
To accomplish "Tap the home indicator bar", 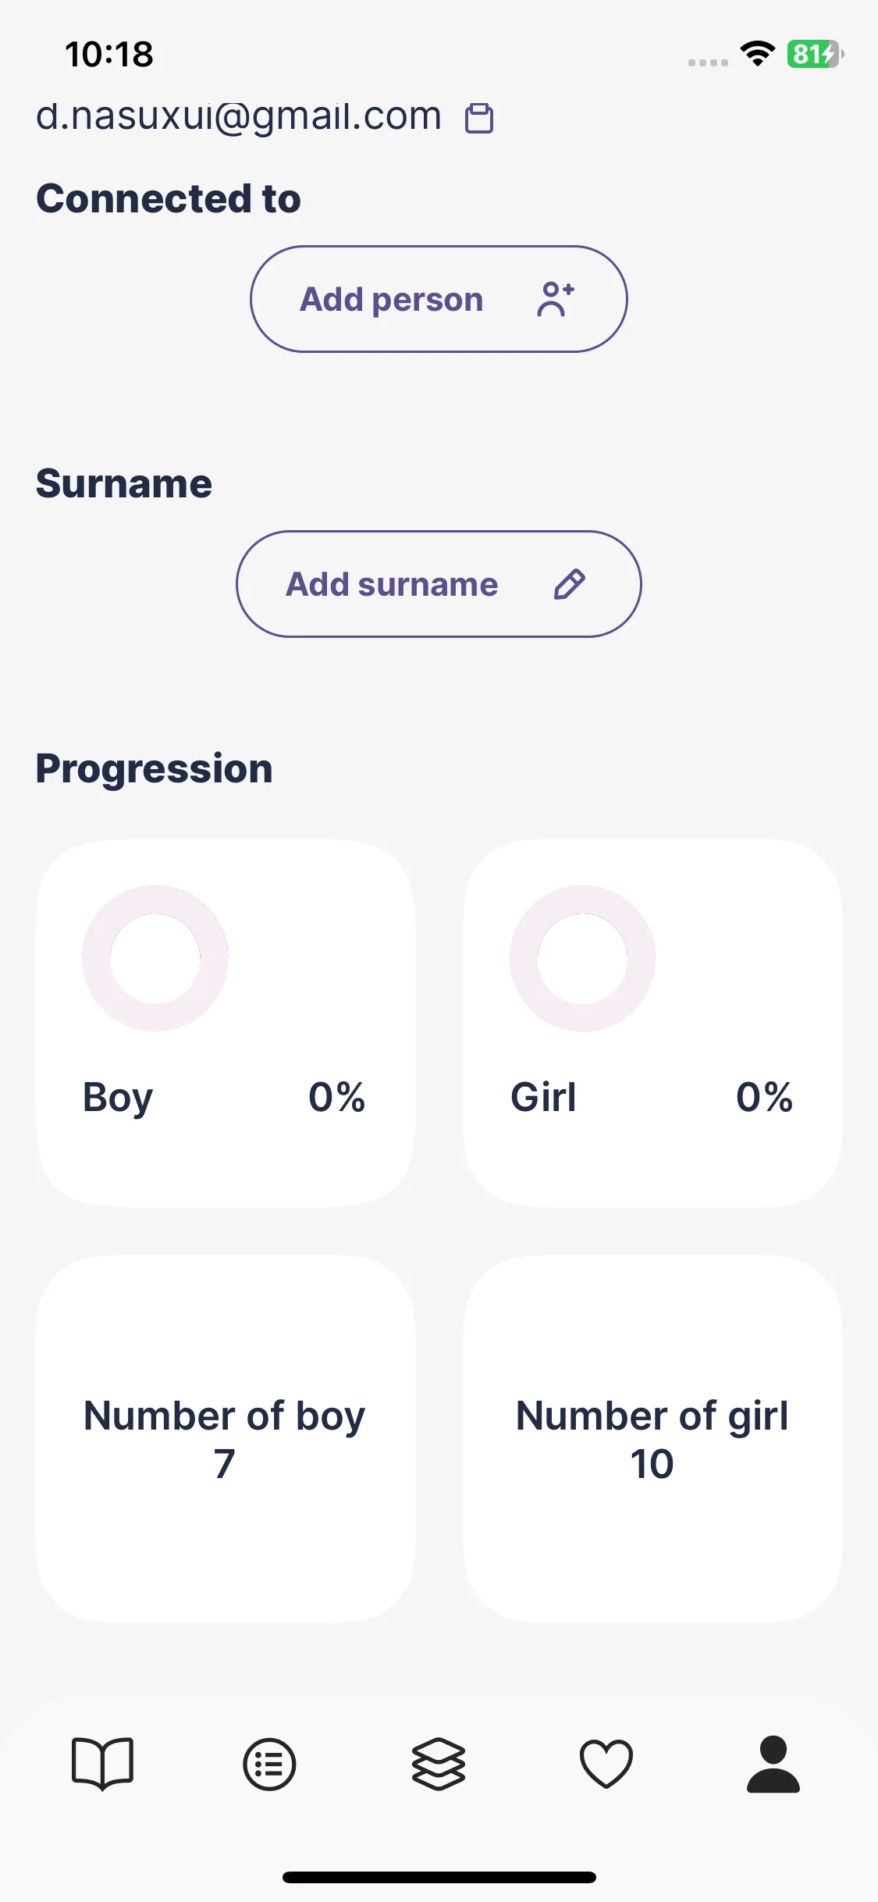I will tap(439, 1877).
